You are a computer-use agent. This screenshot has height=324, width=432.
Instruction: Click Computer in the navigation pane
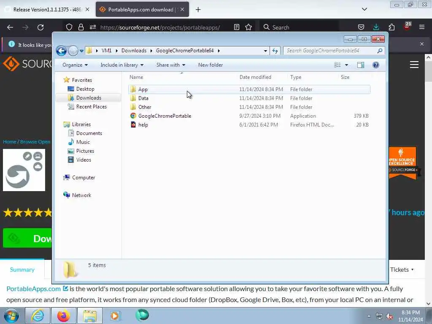coord(84,178)
